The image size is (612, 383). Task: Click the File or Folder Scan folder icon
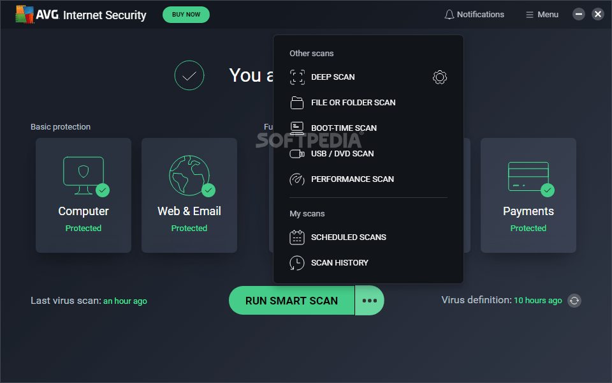pyautogui.click(x=297, y=103)
